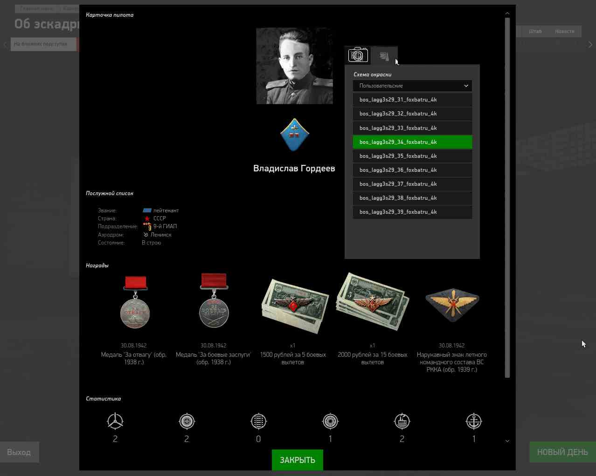Click the Ленинск airfield marker icon

146,235
